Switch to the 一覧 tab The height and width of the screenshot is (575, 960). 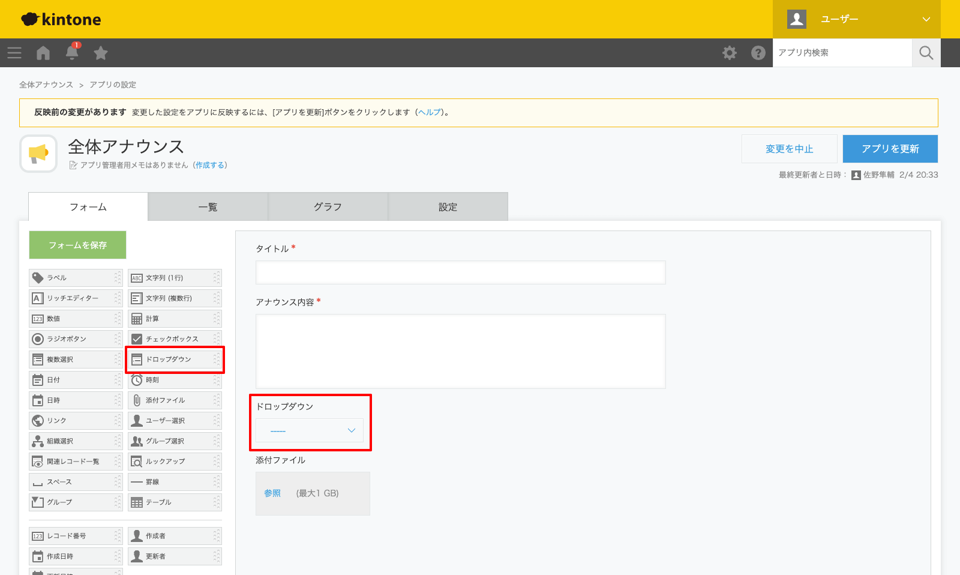[x=208, y=206]
